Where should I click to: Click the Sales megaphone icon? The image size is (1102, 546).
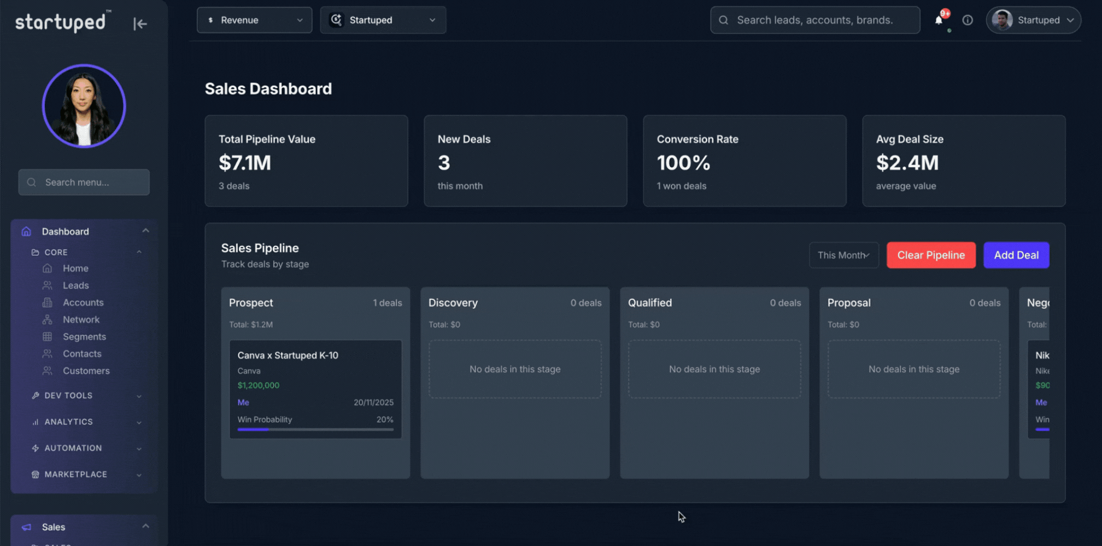26,527
